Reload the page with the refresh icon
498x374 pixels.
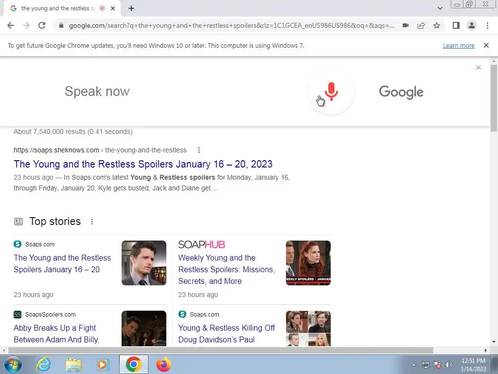[x=42, y=25]
